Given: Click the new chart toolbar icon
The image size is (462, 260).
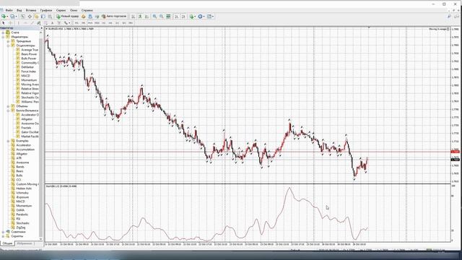Looking at the screenshot, I should (x=4, y=17).
